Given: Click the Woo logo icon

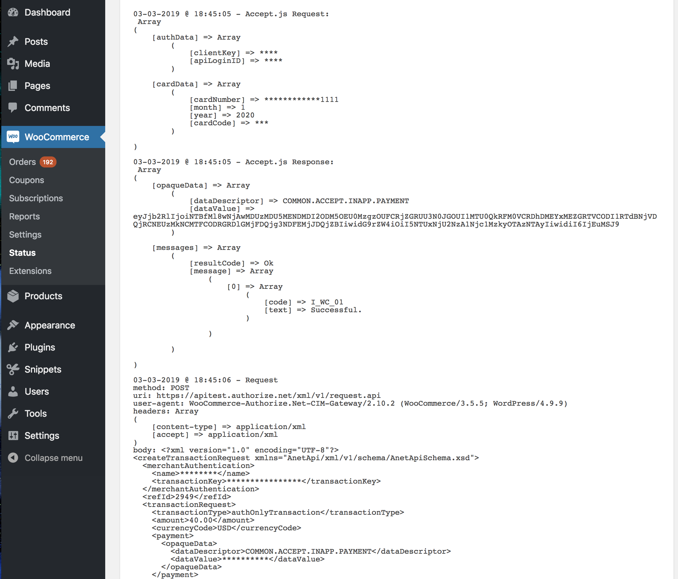Looking at the screenshot, I should click(13, 137).
